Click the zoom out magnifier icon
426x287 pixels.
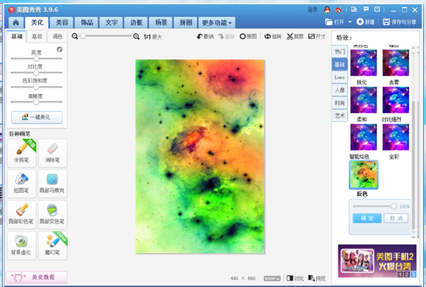[75, 37]
